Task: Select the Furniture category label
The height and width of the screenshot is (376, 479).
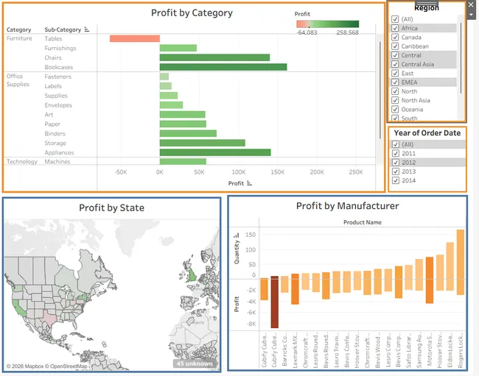Action: (x=19, y=38)
